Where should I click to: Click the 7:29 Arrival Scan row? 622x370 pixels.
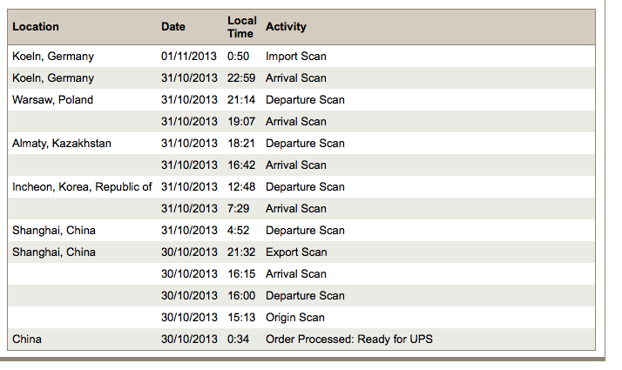point(295,209)
